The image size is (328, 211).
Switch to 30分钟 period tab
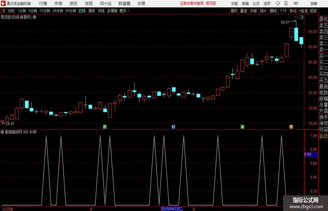point(58,11)
